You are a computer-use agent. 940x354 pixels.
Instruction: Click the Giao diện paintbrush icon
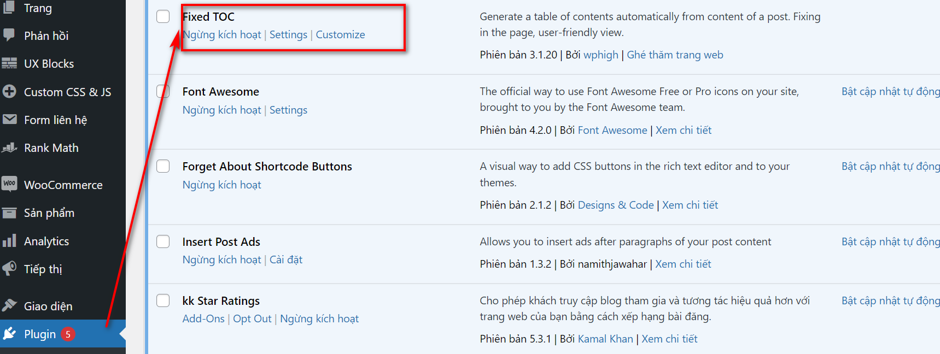point(9,305)
